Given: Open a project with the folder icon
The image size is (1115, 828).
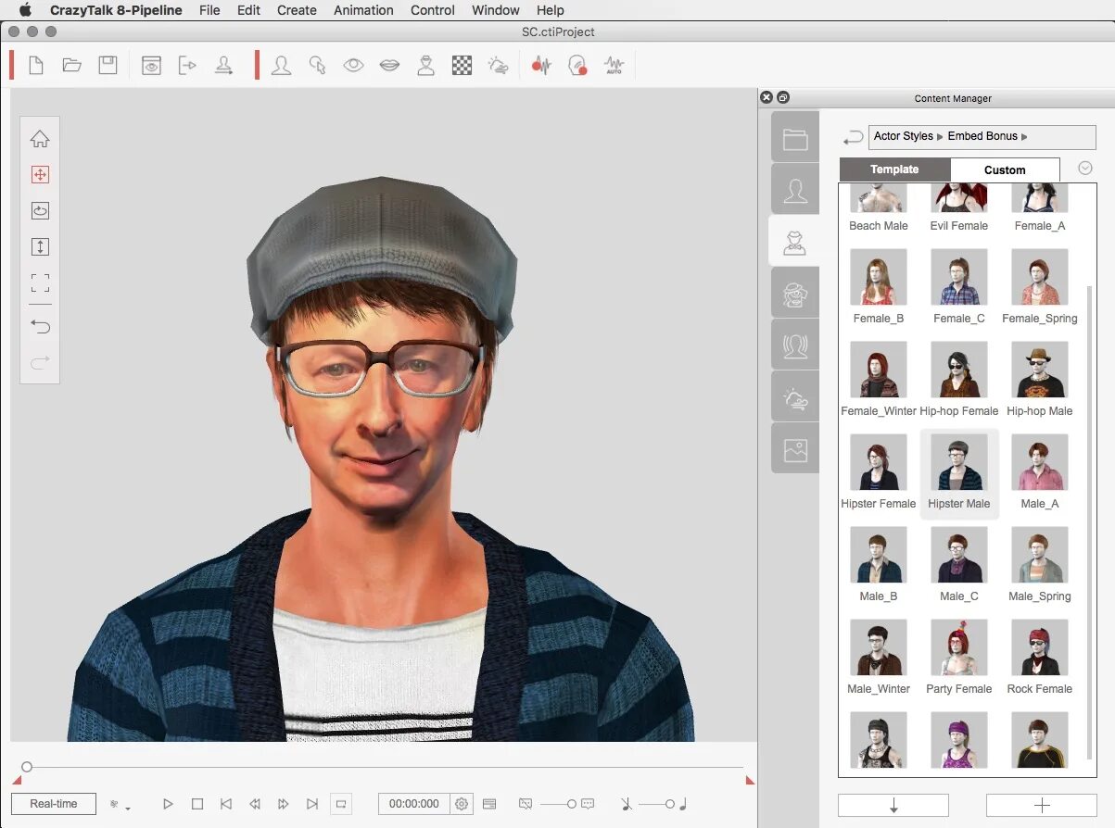Looking at the screenshot, I should (x=72, y=66).
